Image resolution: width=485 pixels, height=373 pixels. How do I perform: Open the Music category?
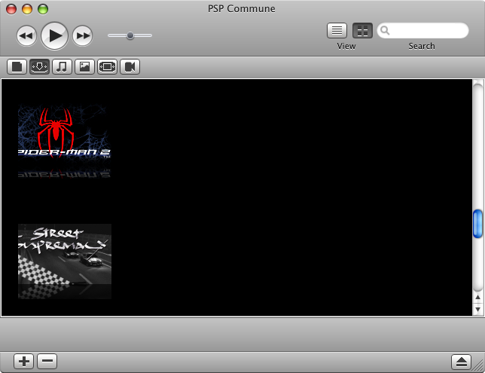tap(63, 66)
